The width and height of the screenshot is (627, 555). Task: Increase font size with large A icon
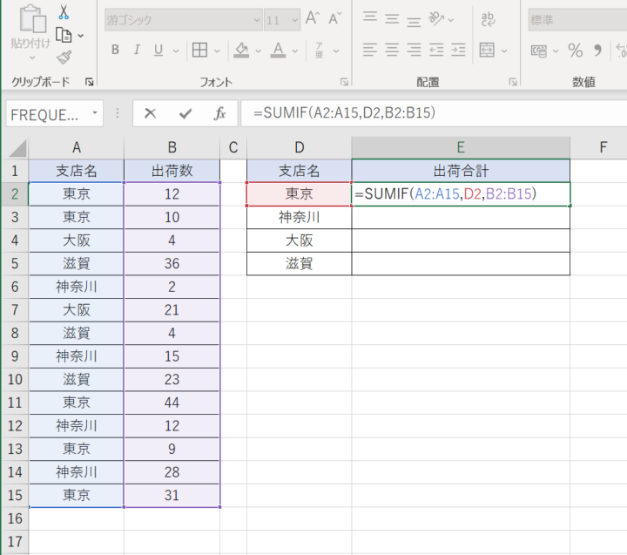click(x=313, y=18)
